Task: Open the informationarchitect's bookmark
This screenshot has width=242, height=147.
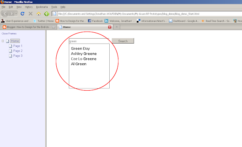Action: click(x=152, y=21)
